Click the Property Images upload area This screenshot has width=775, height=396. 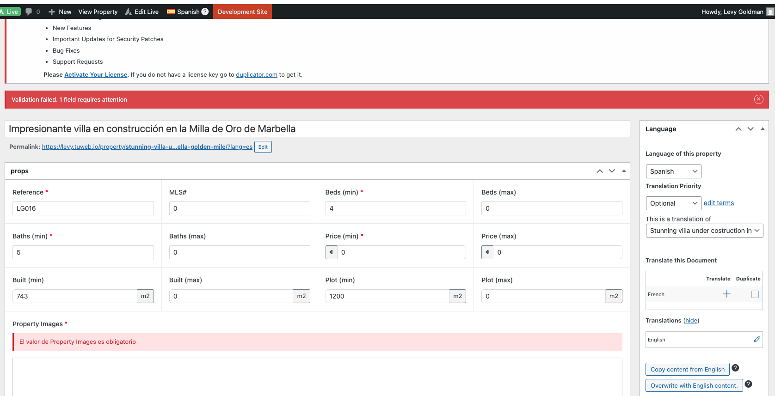tap(317, 377)
